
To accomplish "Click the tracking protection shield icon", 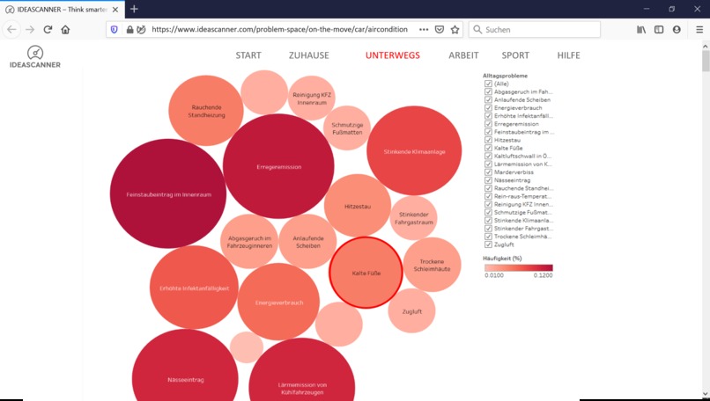I will coord(115,29).
